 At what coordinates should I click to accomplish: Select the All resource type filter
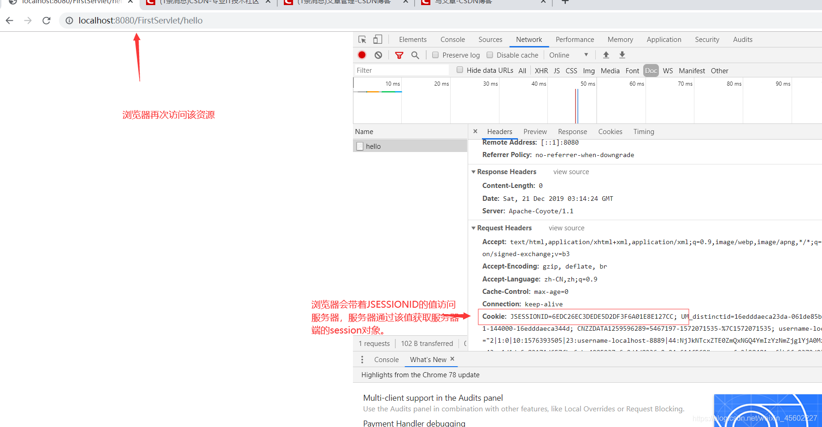point(522,70)
